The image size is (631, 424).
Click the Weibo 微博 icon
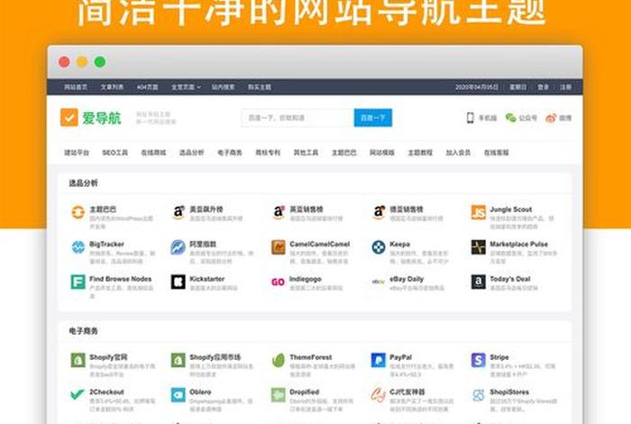(551, 118)
